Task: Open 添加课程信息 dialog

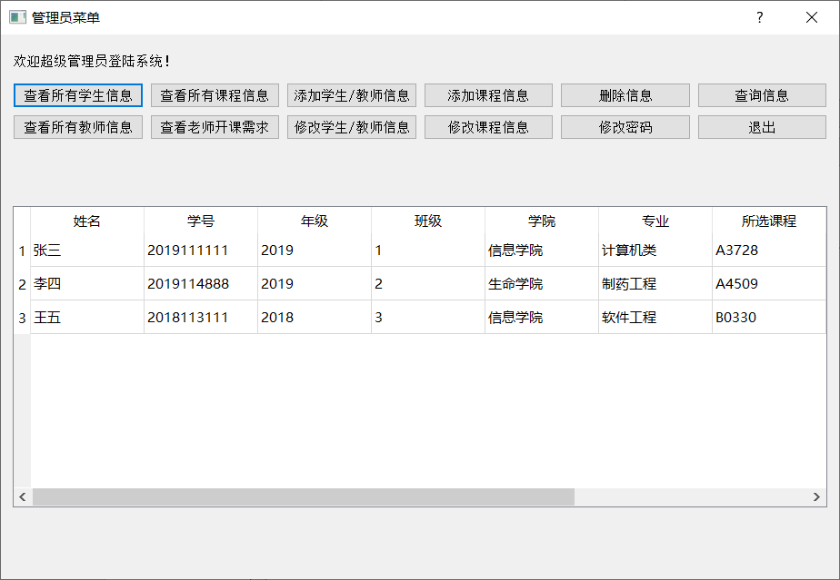Action: click(x=488, y=95)
